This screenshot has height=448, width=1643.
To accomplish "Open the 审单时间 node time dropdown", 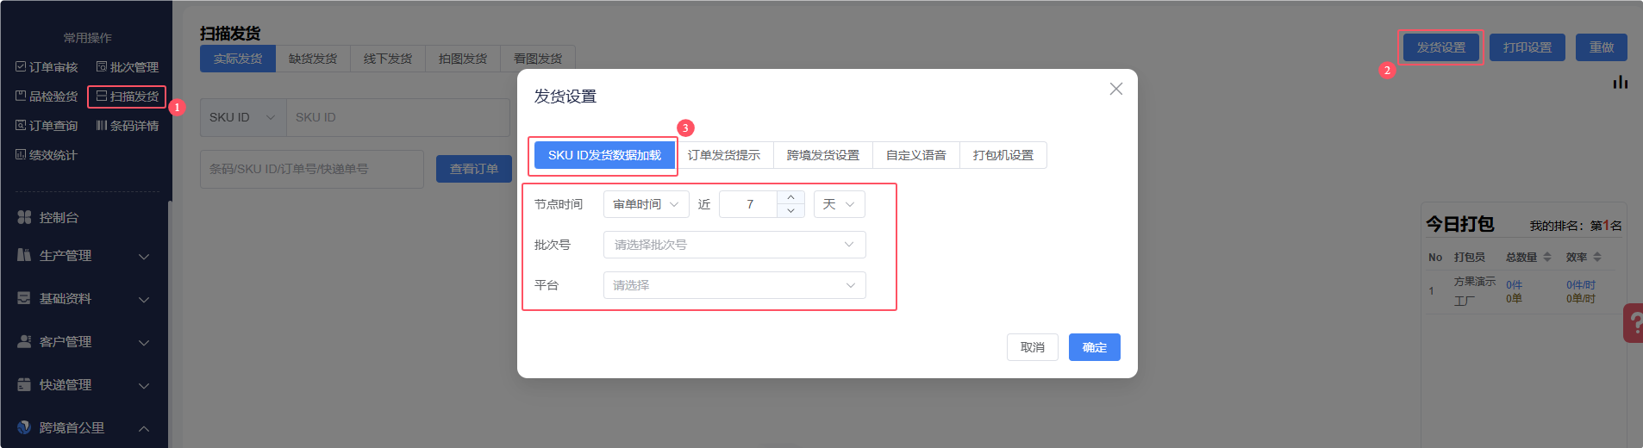I will (x=647, y=204).
